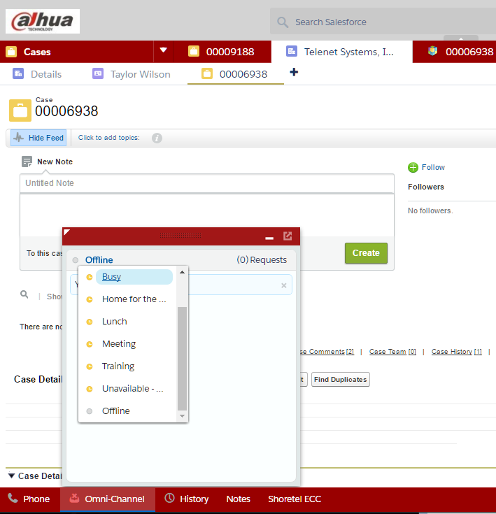The width and height of the screenshot is (496, 514).
Task: Click the Followers heading
Action: click(425, 187)
